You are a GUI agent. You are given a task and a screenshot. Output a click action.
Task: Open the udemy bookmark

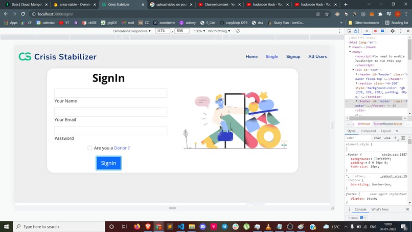coord(188,23)
